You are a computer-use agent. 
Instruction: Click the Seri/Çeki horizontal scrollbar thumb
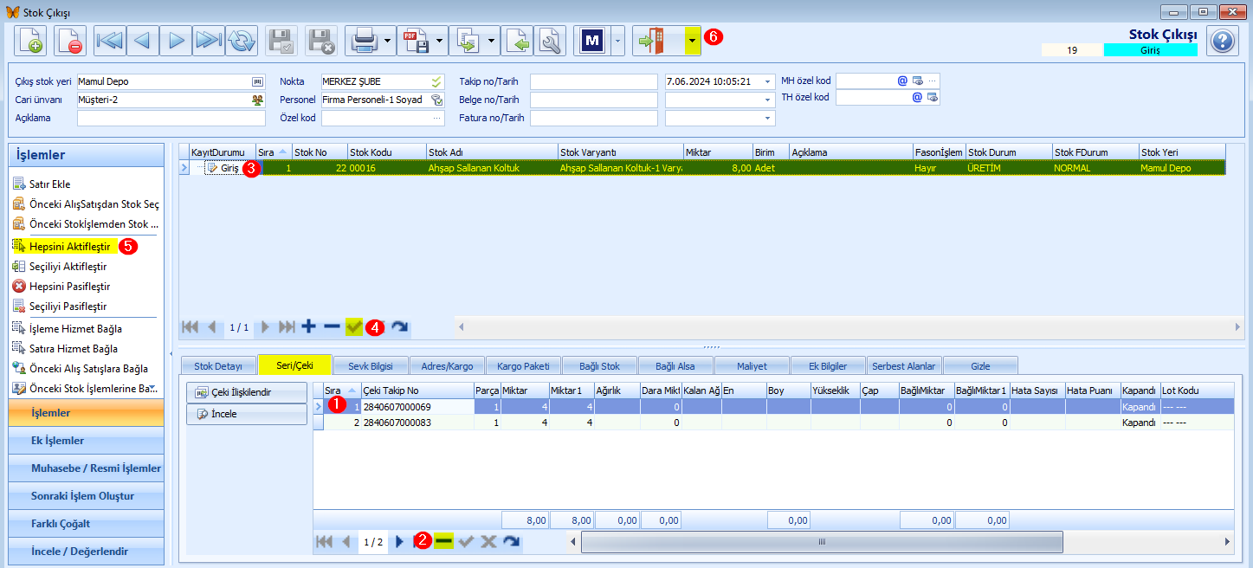point(821,541)
